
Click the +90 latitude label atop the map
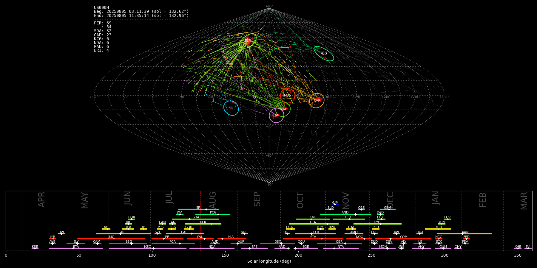269,6
